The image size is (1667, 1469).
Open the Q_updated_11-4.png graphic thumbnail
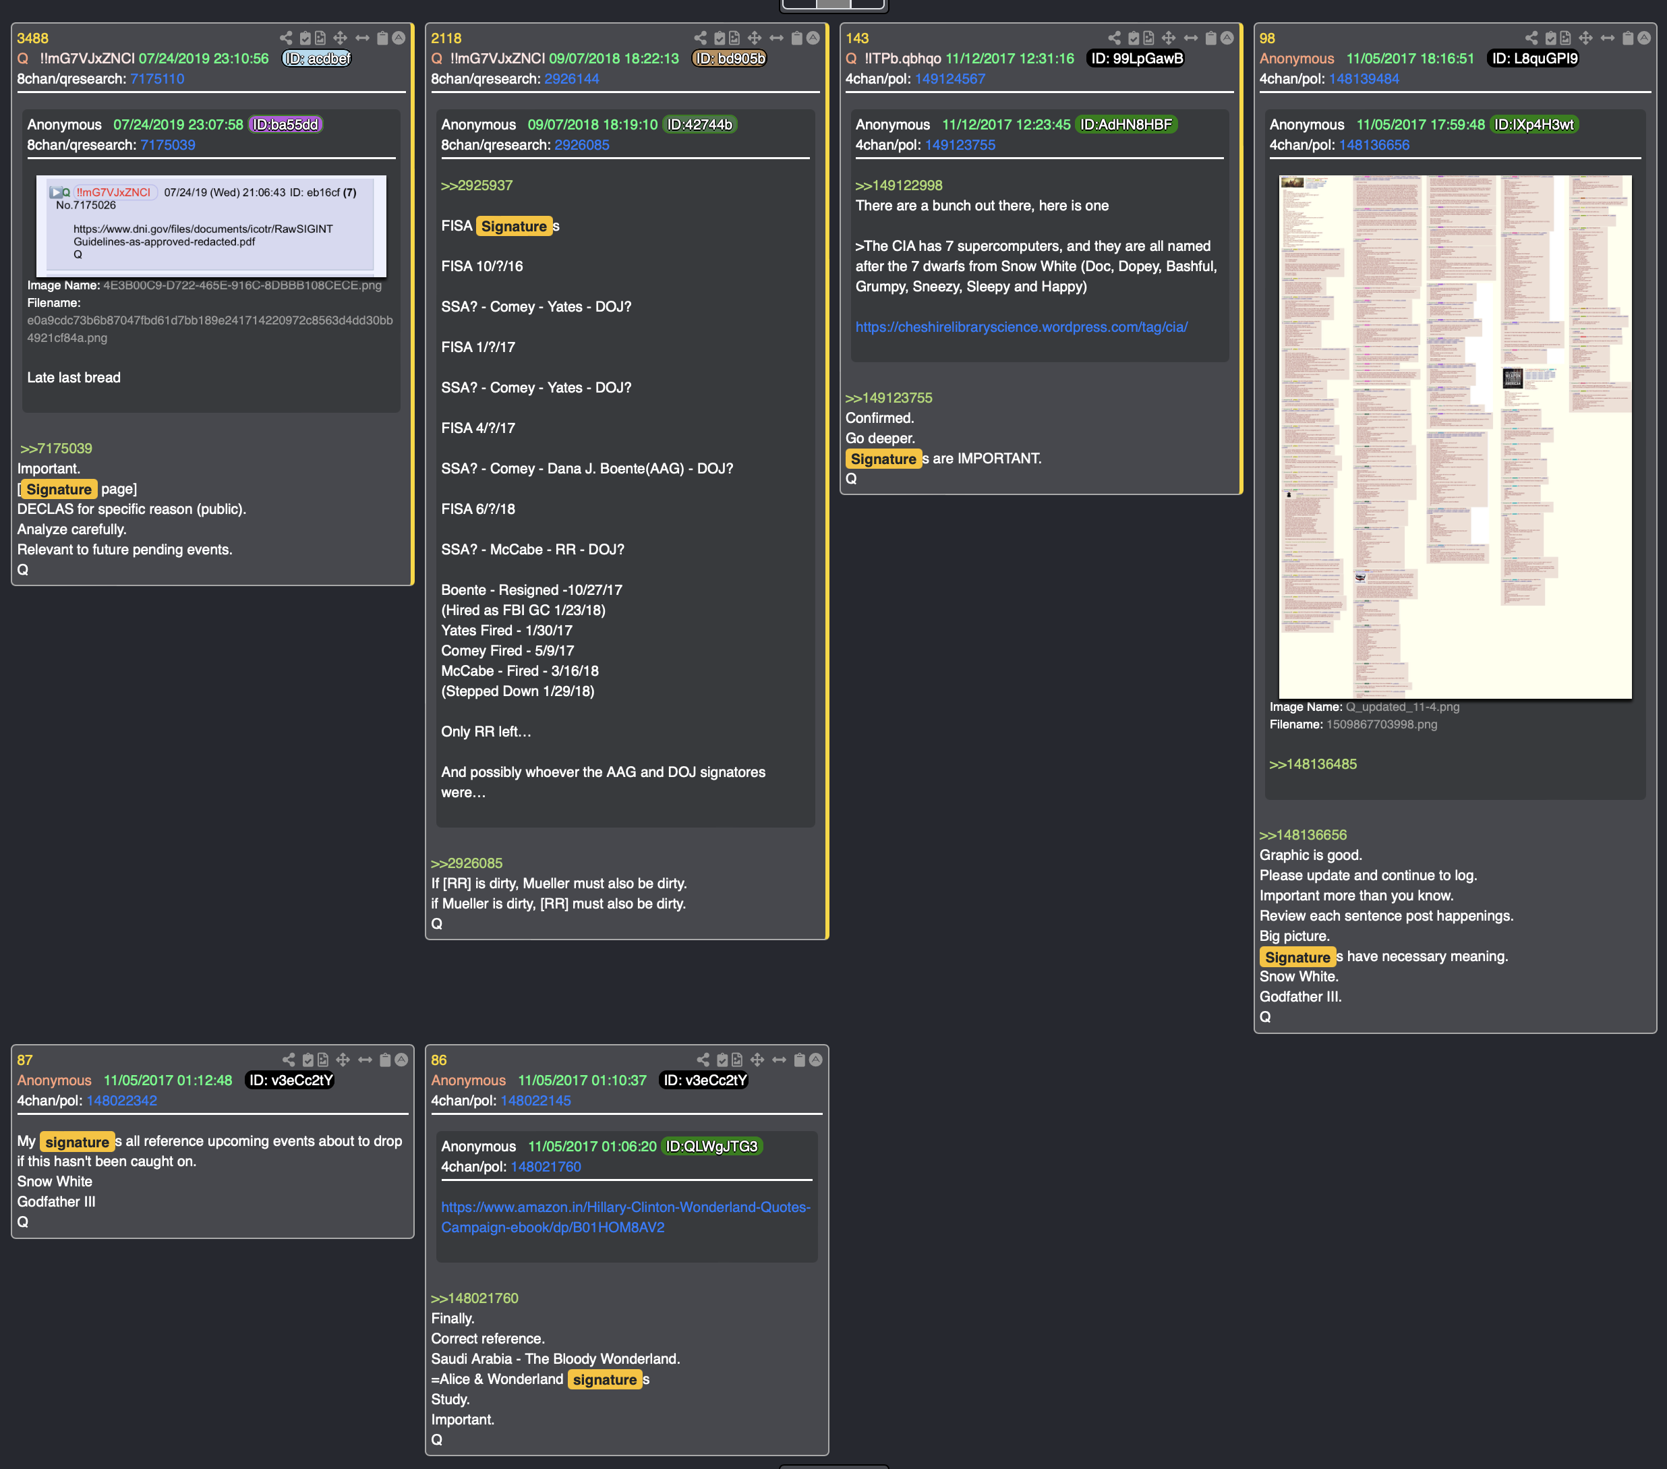point(1455,437)
